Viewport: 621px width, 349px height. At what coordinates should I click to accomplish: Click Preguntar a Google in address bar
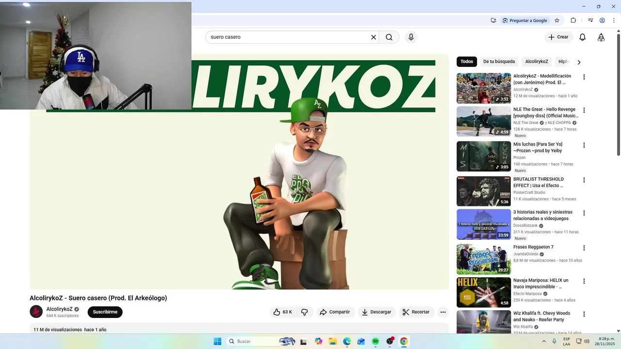(x=524, y=20)
